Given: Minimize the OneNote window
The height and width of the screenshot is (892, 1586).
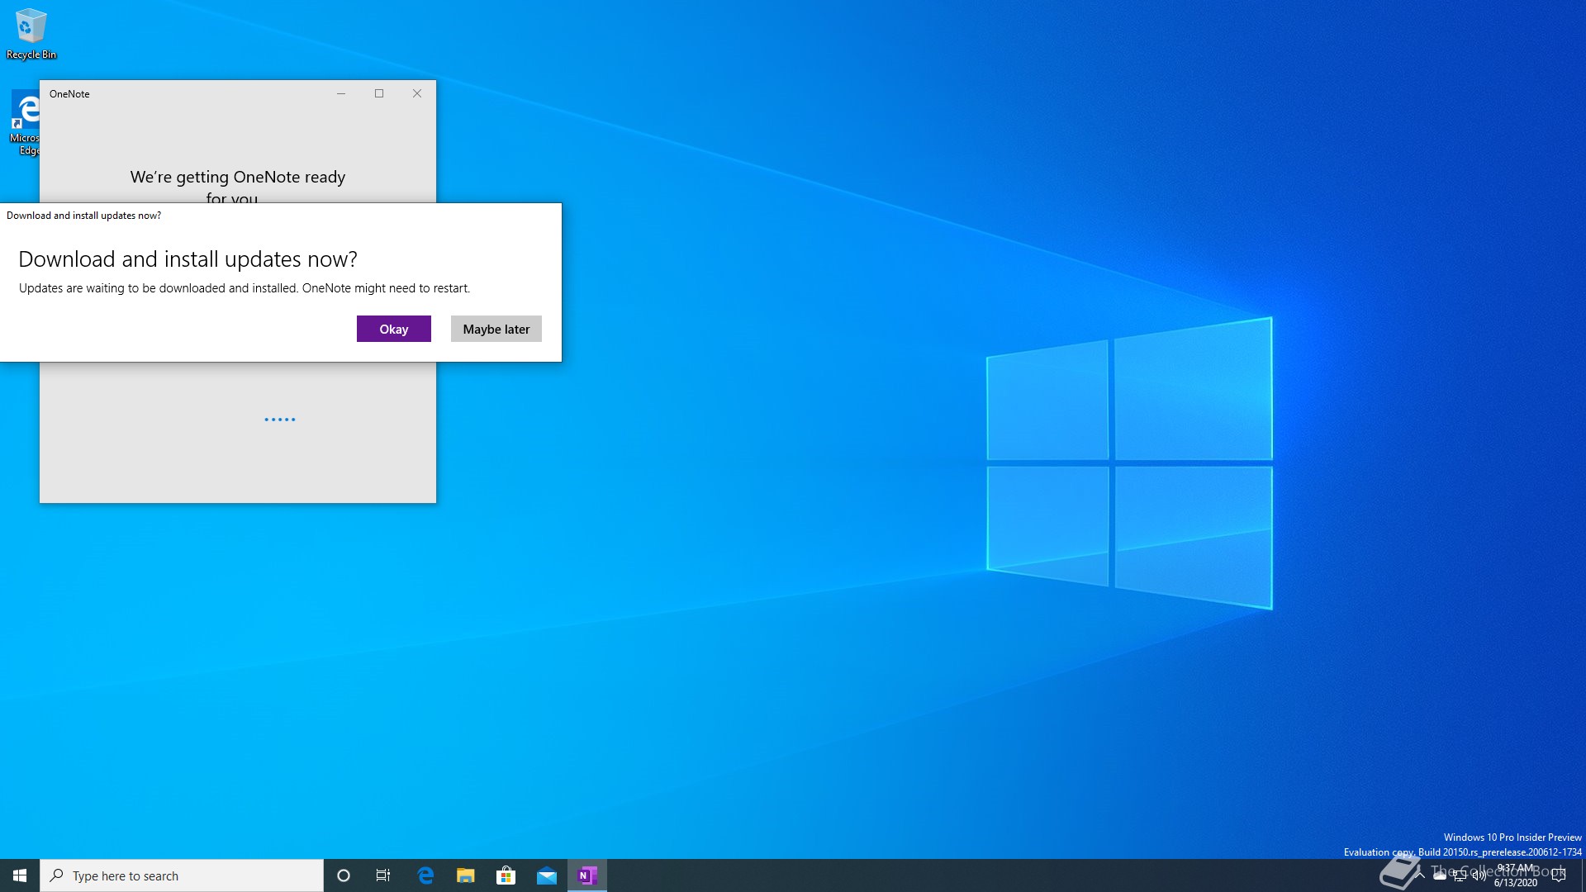Looking at the screenshot, I should [340, 93].
